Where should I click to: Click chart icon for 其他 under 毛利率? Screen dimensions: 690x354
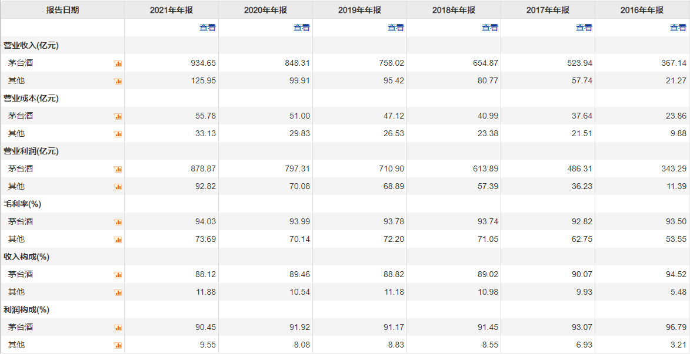(x=118, y=240)
